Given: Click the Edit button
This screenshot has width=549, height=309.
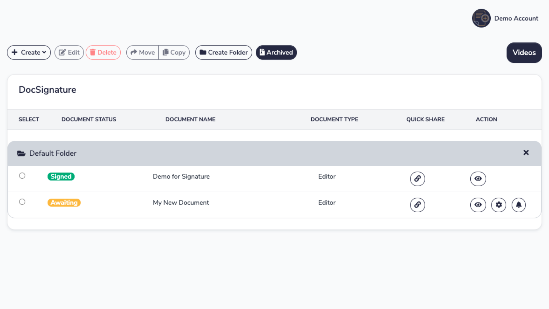Looking at the screenshot, I should [69, 52].
